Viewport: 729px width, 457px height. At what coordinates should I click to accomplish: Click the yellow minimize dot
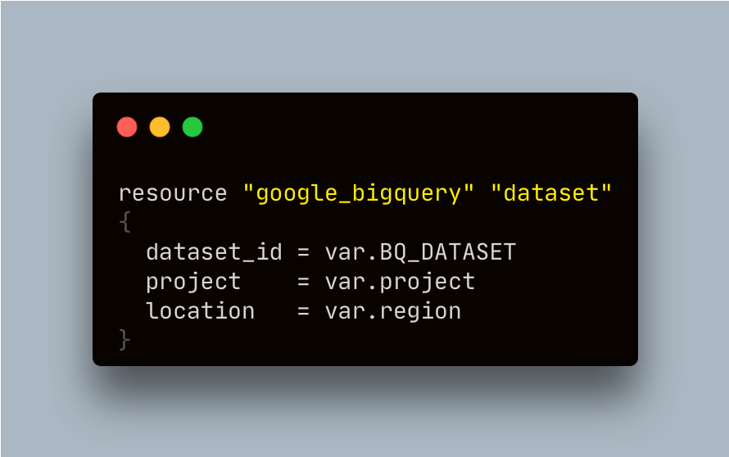pos(160,127)
